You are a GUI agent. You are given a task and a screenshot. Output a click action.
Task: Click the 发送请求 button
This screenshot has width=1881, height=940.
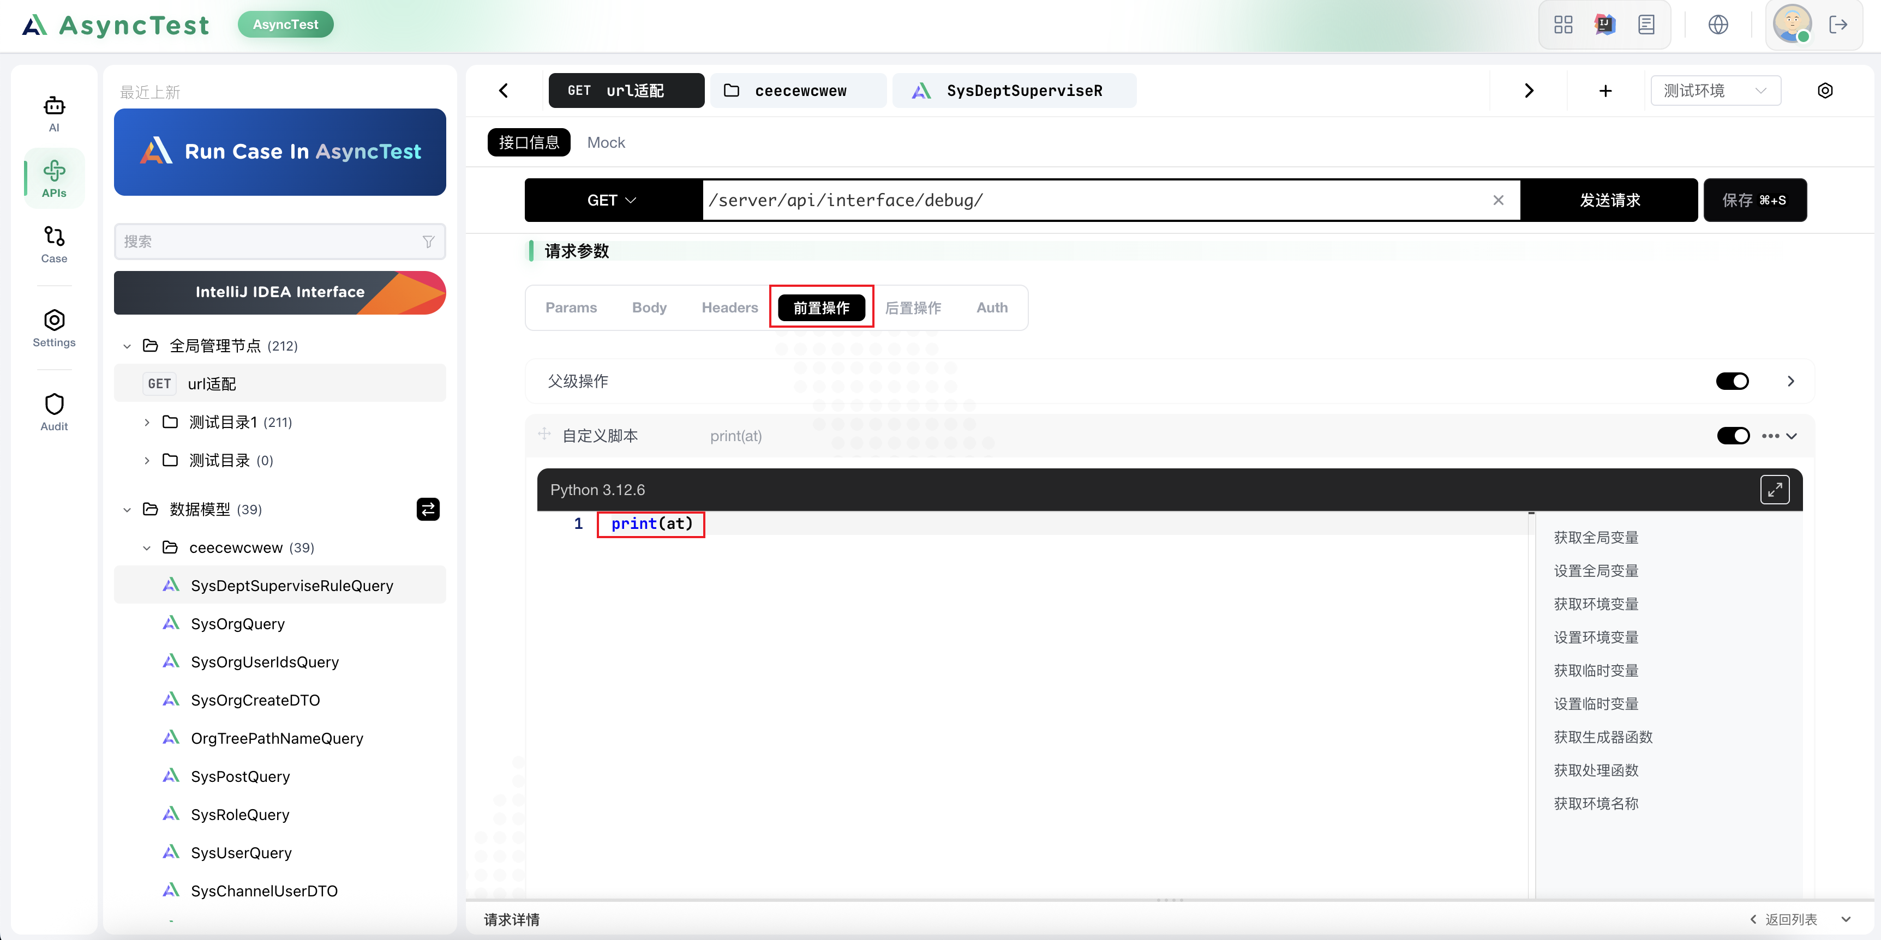1609,200
